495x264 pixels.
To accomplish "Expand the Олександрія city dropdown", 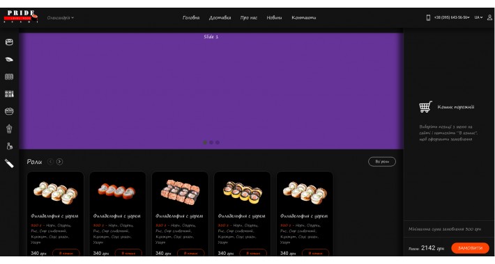I will tap(60, 18).
